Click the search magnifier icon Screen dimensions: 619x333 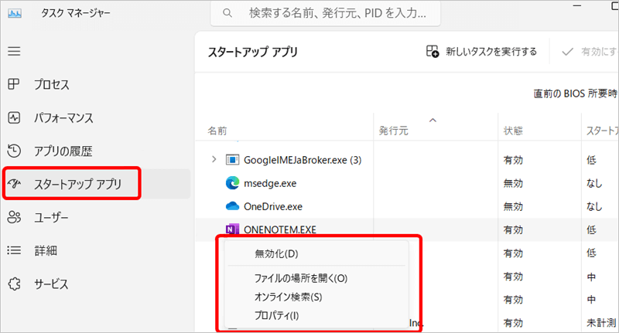(227, 13)
